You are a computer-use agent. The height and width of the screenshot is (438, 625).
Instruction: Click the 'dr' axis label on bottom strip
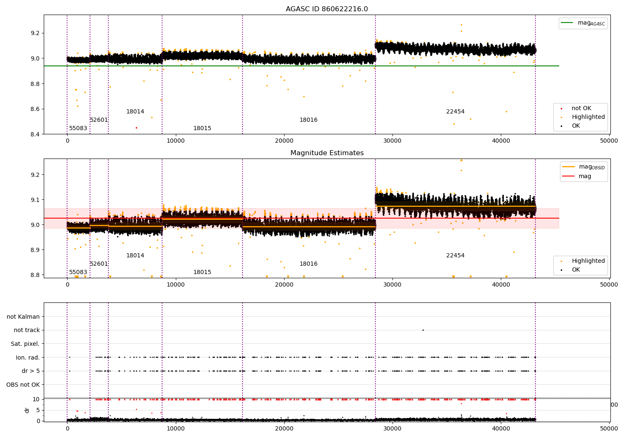coord(27,410)
